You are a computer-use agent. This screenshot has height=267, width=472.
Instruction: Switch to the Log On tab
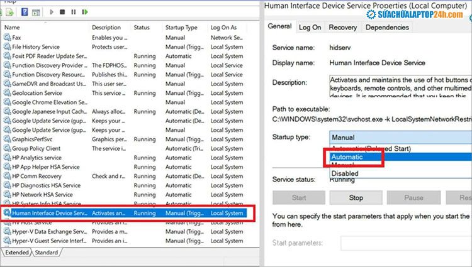(310, 28)
